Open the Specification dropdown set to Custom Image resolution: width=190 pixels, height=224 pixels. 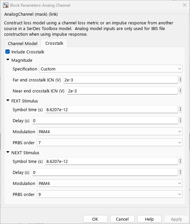coord(111,69)
